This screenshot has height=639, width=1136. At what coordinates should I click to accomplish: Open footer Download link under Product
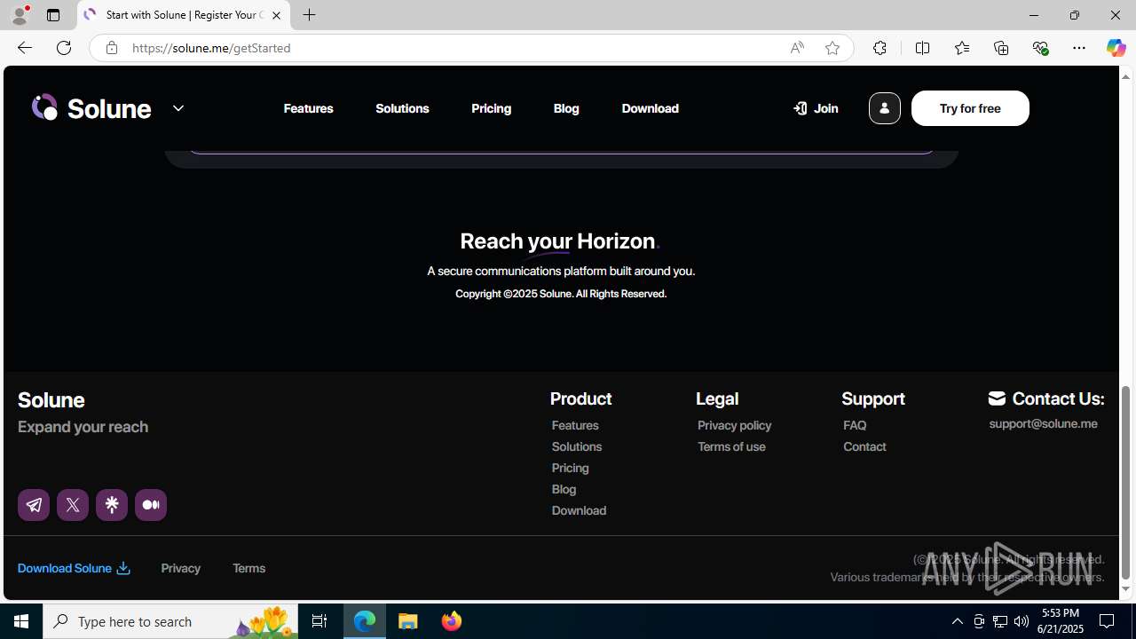click(580, 510)
